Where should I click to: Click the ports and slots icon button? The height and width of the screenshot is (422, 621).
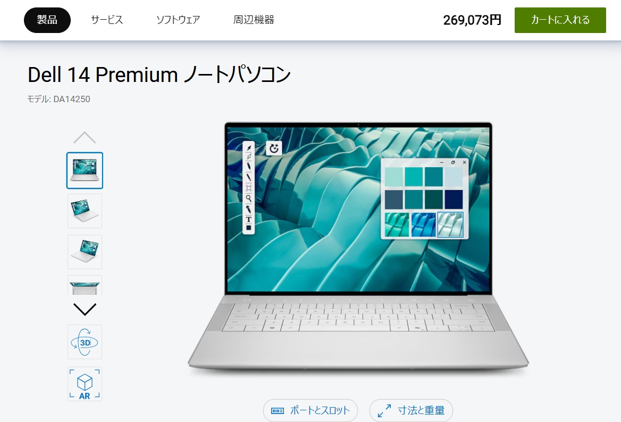(x=277, y=410)
